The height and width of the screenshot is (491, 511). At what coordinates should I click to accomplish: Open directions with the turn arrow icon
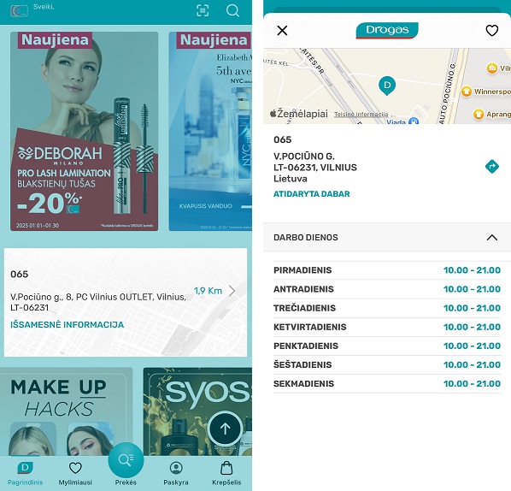491,167
